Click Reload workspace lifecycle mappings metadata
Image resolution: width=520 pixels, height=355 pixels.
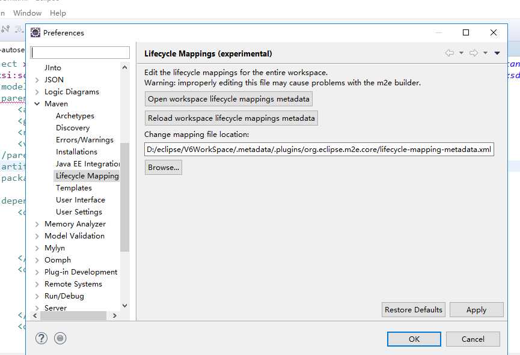[231, 118]
